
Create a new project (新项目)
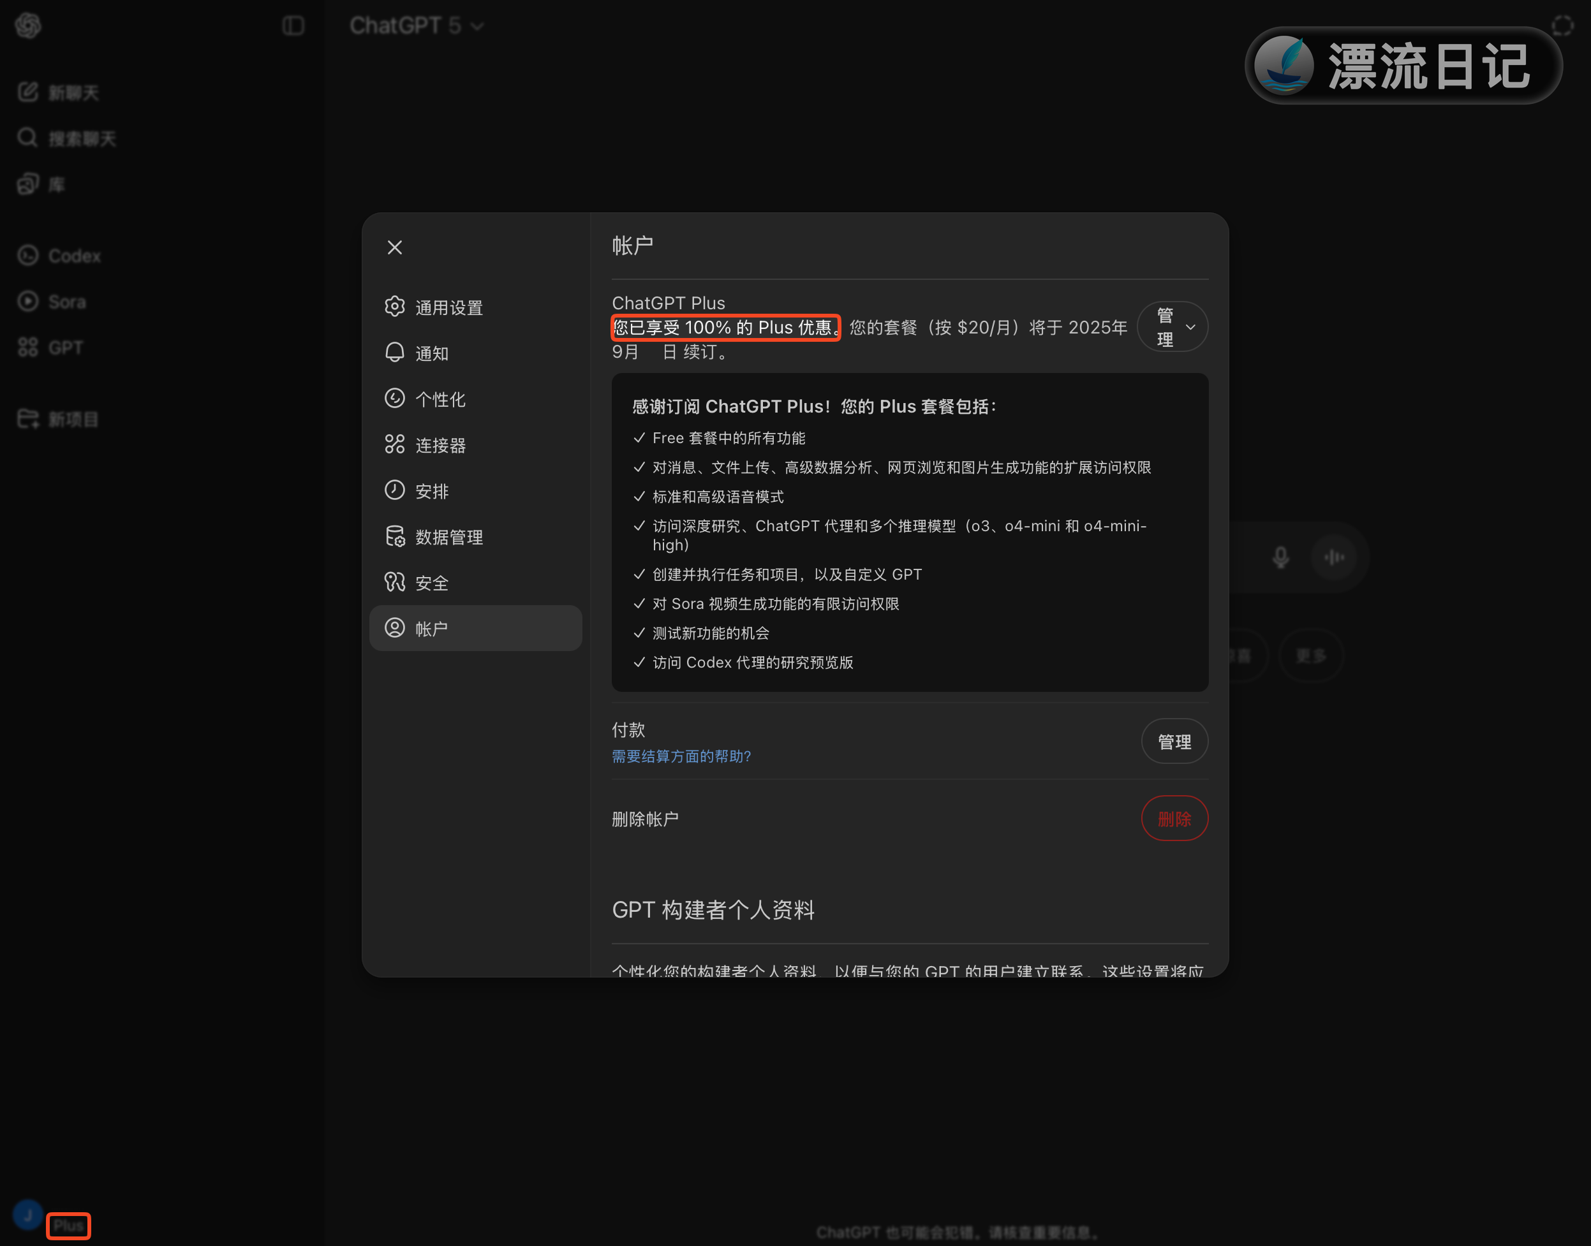click(x=59, y=420)
